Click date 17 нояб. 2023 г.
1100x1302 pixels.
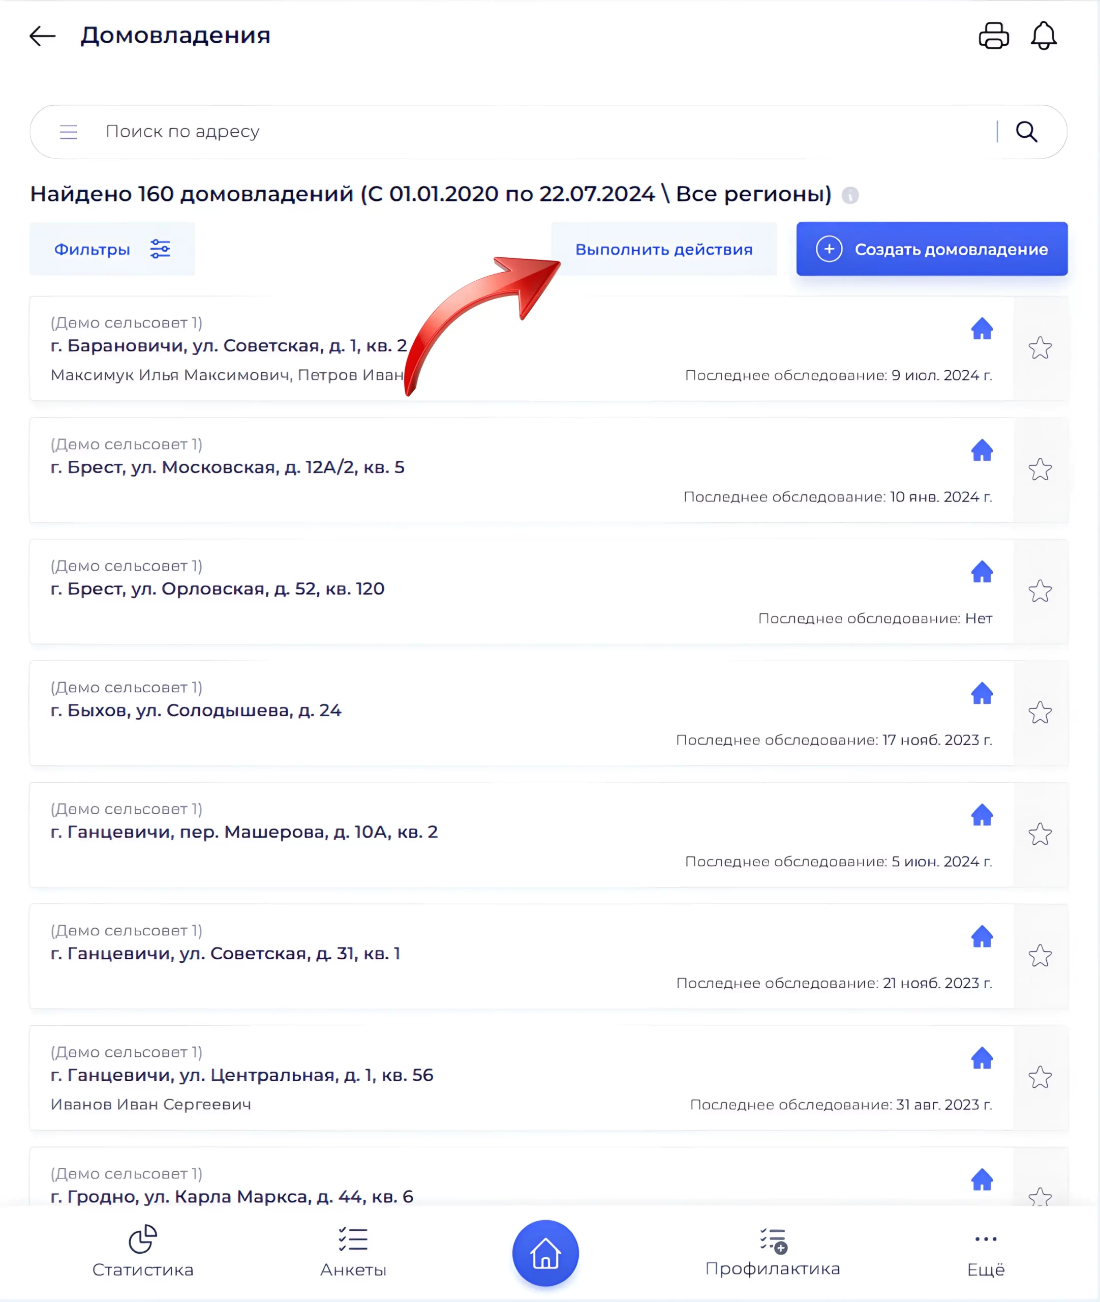pos(937,741)
